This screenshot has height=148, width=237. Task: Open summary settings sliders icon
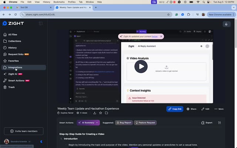220,122
